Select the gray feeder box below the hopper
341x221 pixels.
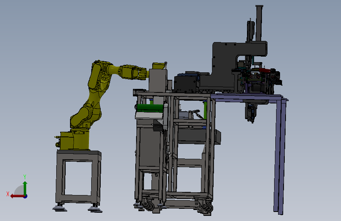158,81
